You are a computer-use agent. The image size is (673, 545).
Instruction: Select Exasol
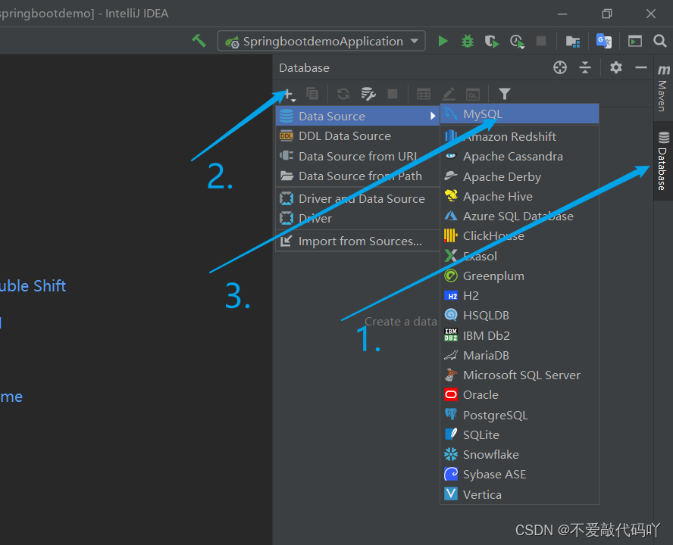[519, 256]
